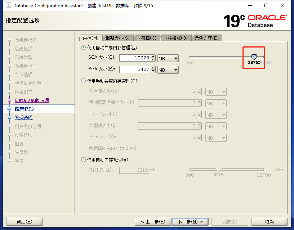This screenshot has width=294, height=230.
Task: Click the Java icon in the title bar
Action: (x=8, y=6)
